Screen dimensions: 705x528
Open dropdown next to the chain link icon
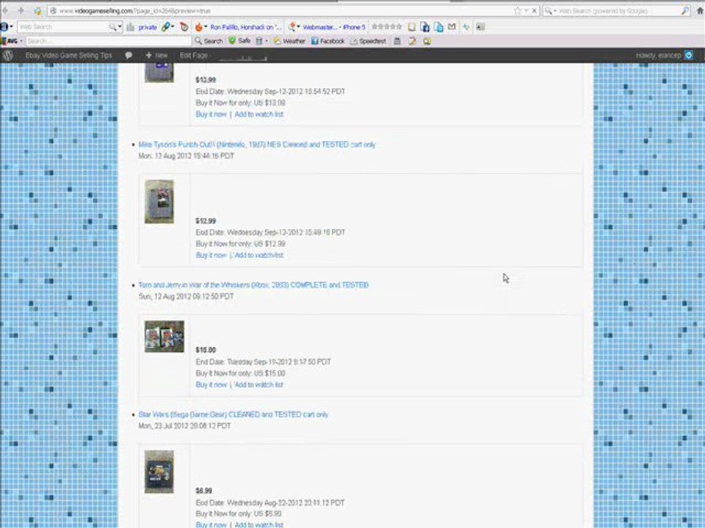pos(173,26)
